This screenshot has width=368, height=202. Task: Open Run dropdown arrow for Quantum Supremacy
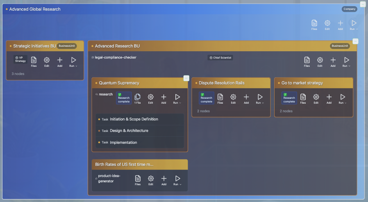(180, 103)
